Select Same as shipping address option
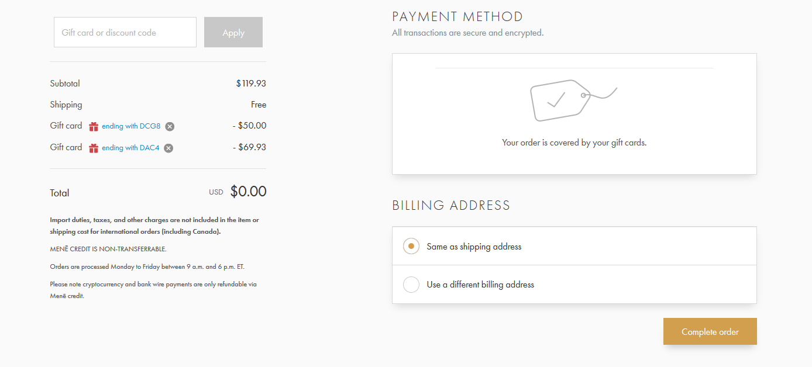Viewport: 812px width, 367px height. pyautogui.click(x=411, y=247)
